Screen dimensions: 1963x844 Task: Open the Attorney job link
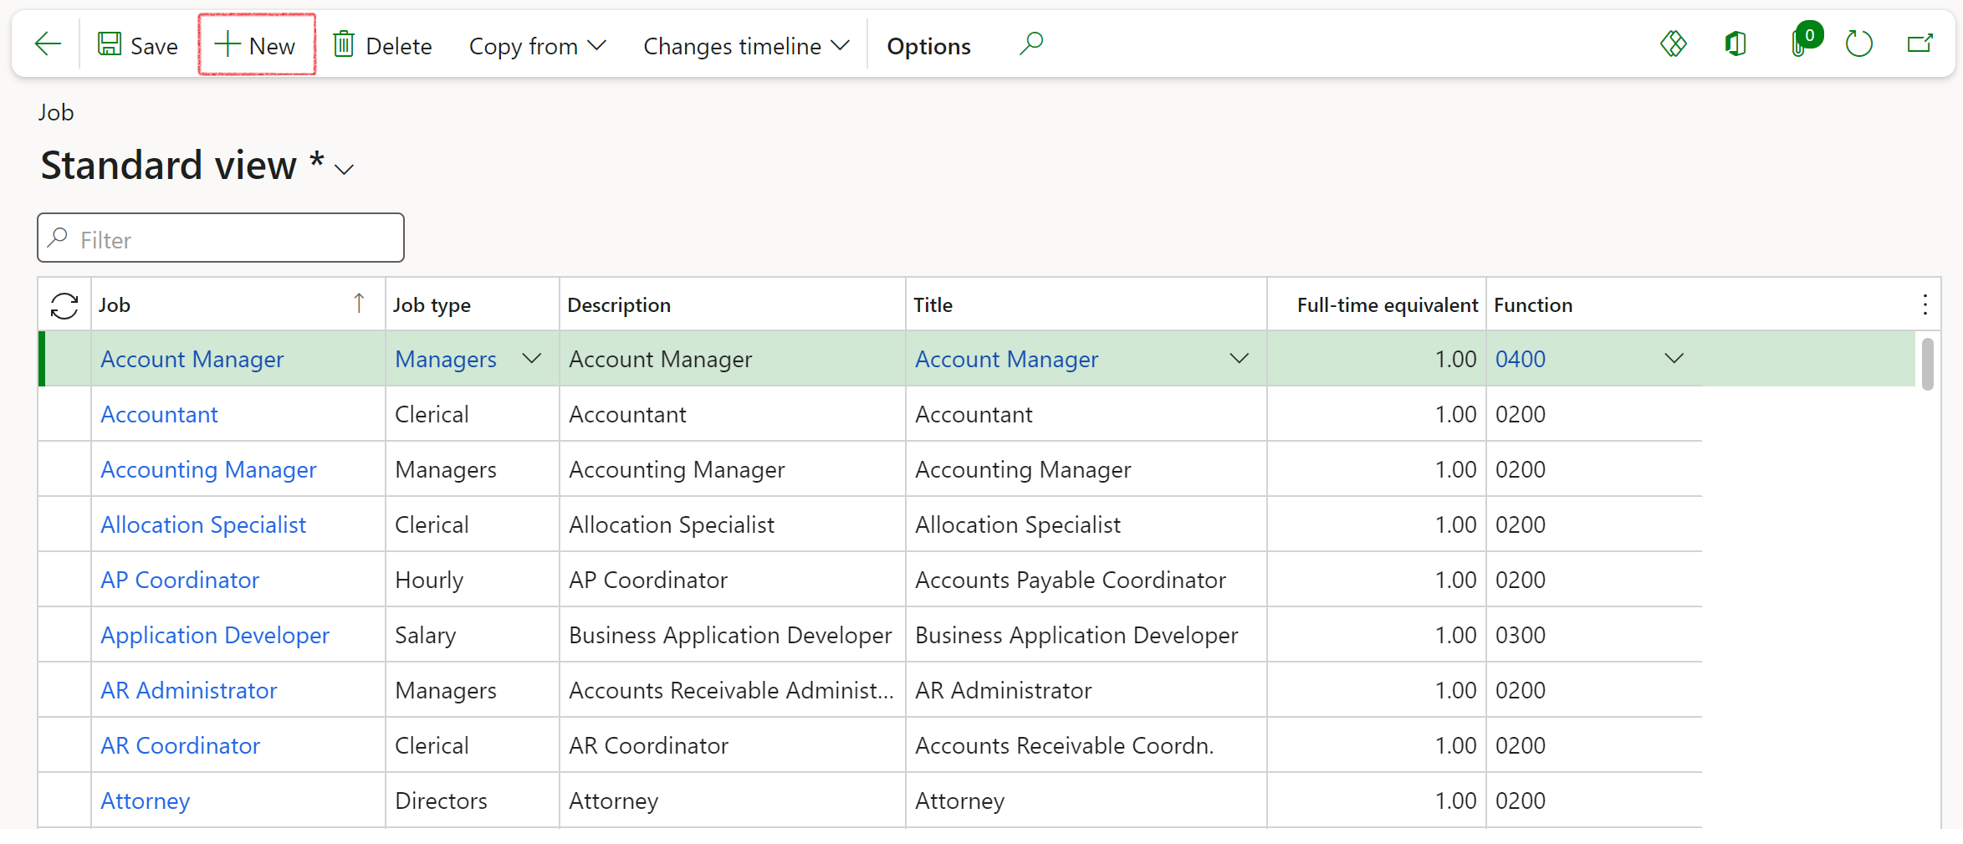[x=146, y=801]
